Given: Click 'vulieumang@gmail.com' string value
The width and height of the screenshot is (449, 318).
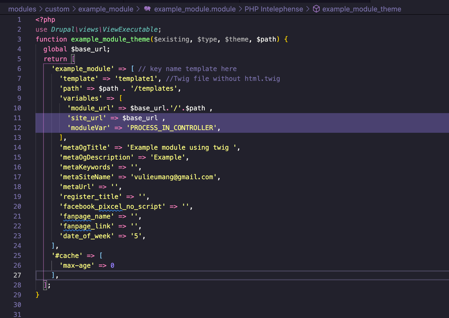Looking at the screenshot, I should [x=173, y=177].
